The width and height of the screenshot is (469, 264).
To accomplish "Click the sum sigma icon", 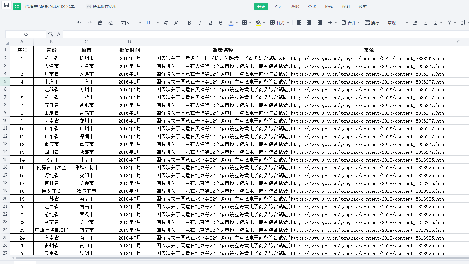I will [x=436, y=23].
